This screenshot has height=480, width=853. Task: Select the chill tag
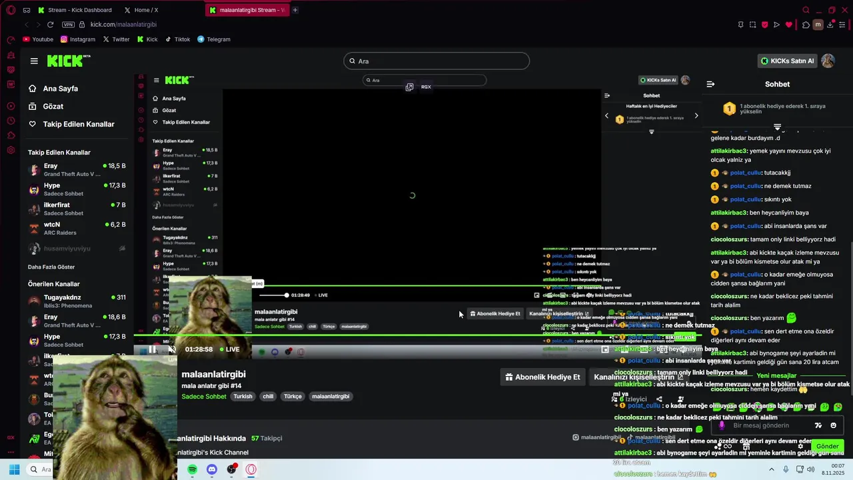pos(268,396)
